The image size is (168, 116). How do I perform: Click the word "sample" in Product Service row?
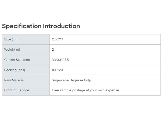(x=65, y=90)
